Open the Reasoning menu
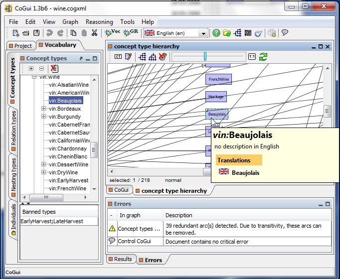 99,22
